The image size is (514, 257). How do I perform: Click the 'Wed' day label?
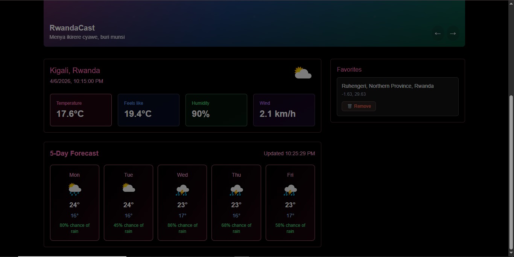(x=182, y=175)
